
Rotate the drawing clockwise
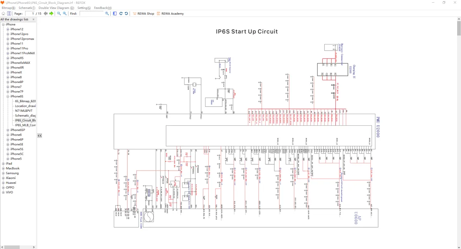coord(121,13)
